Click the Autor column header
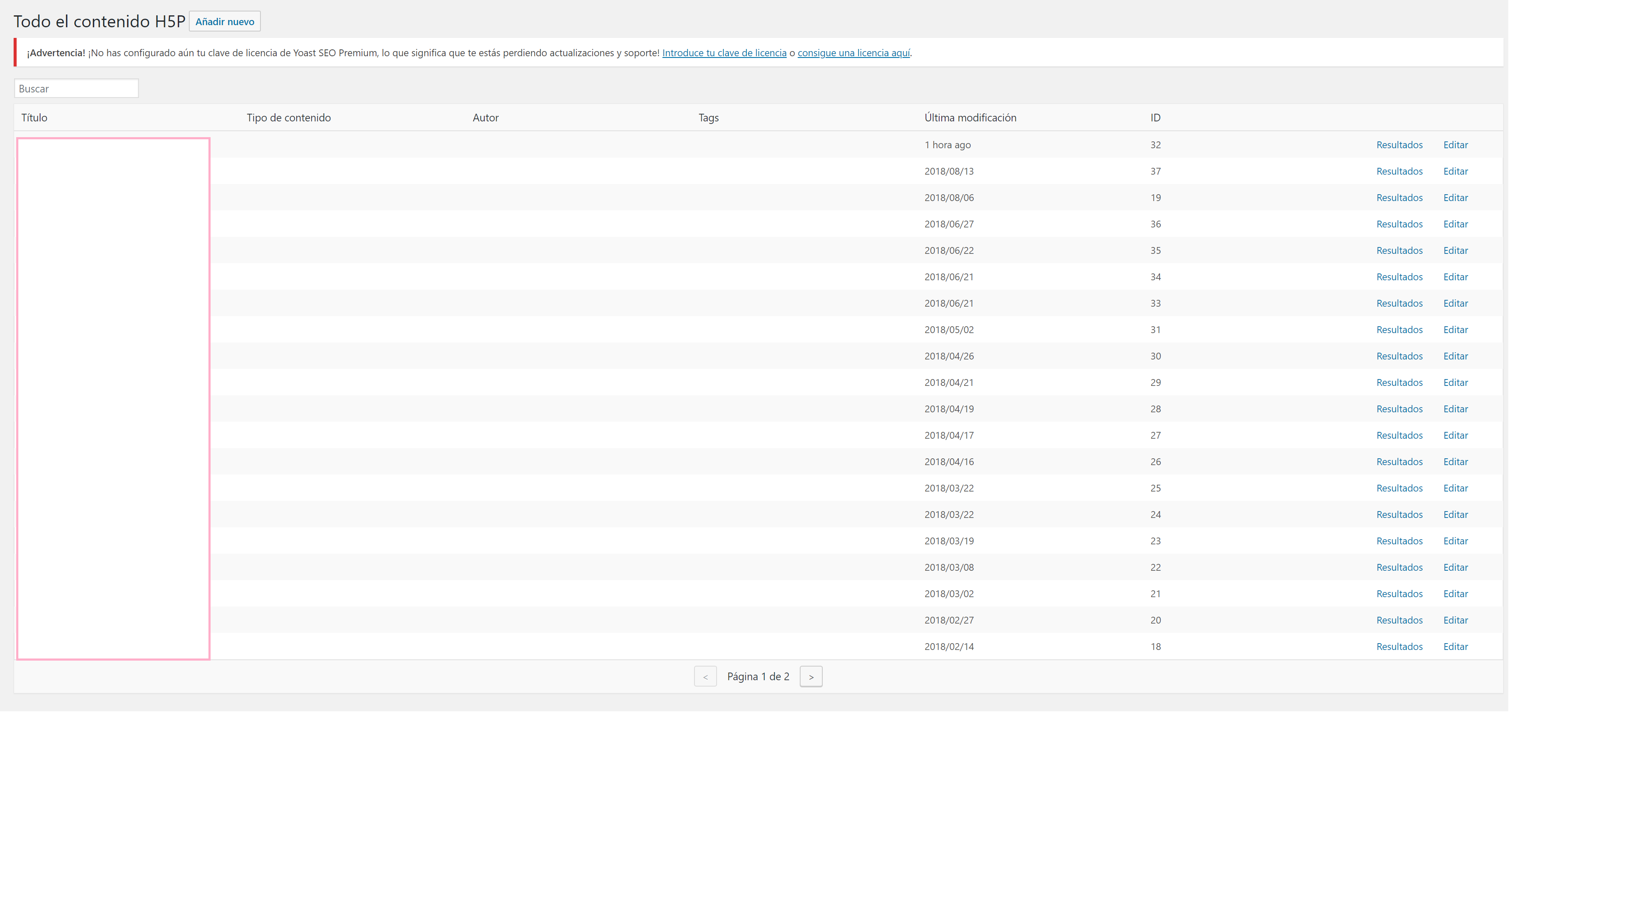The width and height of the screenshot is (1637, 920). coord(486,118)
